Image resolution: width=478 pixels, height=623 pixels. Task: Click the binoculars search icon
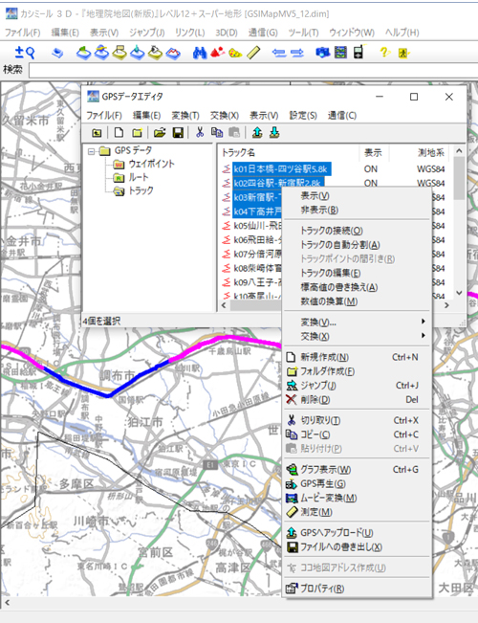pyautogui.click(x=200, y=53)
